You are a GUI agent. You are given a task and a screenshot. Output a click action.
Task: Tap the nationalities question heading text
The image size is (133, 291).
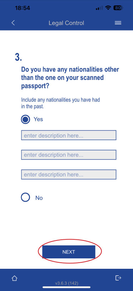[70, 78]
